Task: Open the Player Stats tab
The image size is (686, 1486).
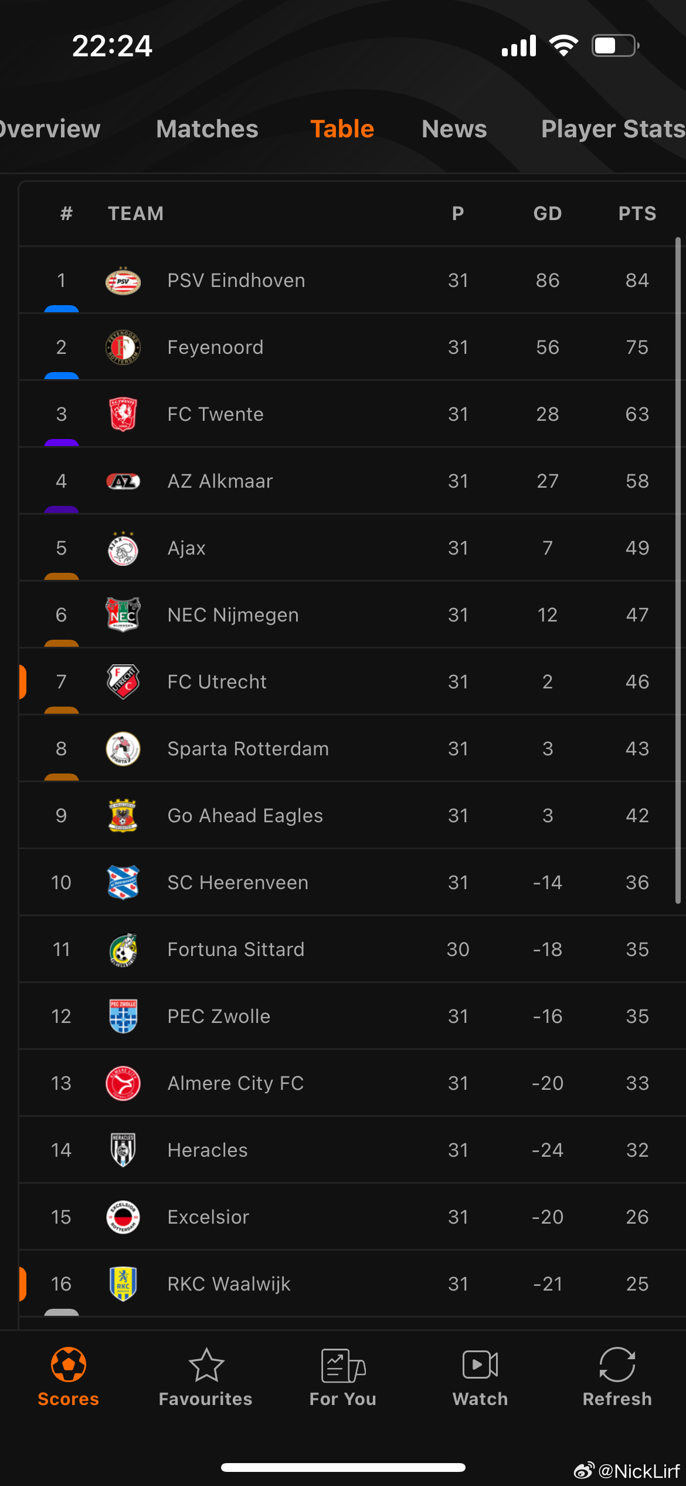Action: pos(613,129)
